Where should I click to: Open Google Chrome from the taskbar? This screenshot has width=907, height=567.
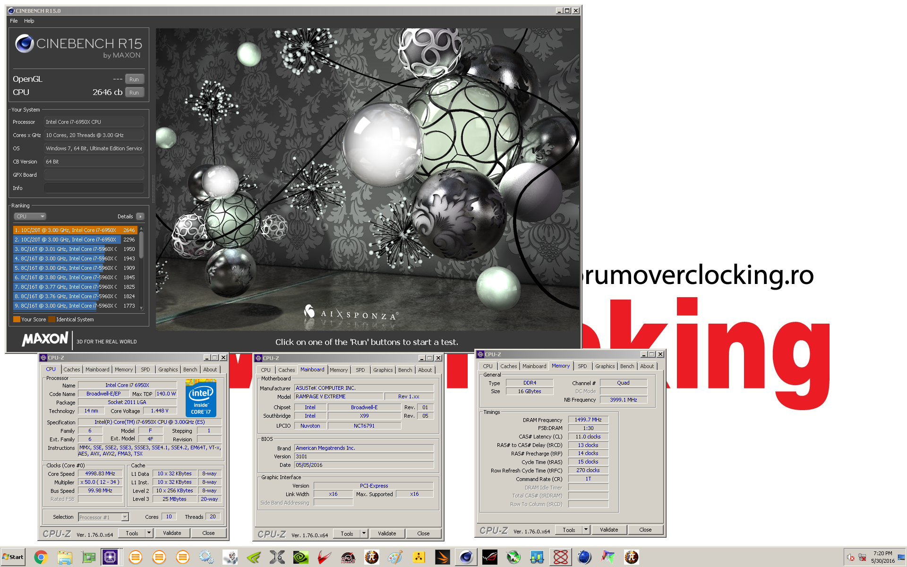(x=41, y=557)
